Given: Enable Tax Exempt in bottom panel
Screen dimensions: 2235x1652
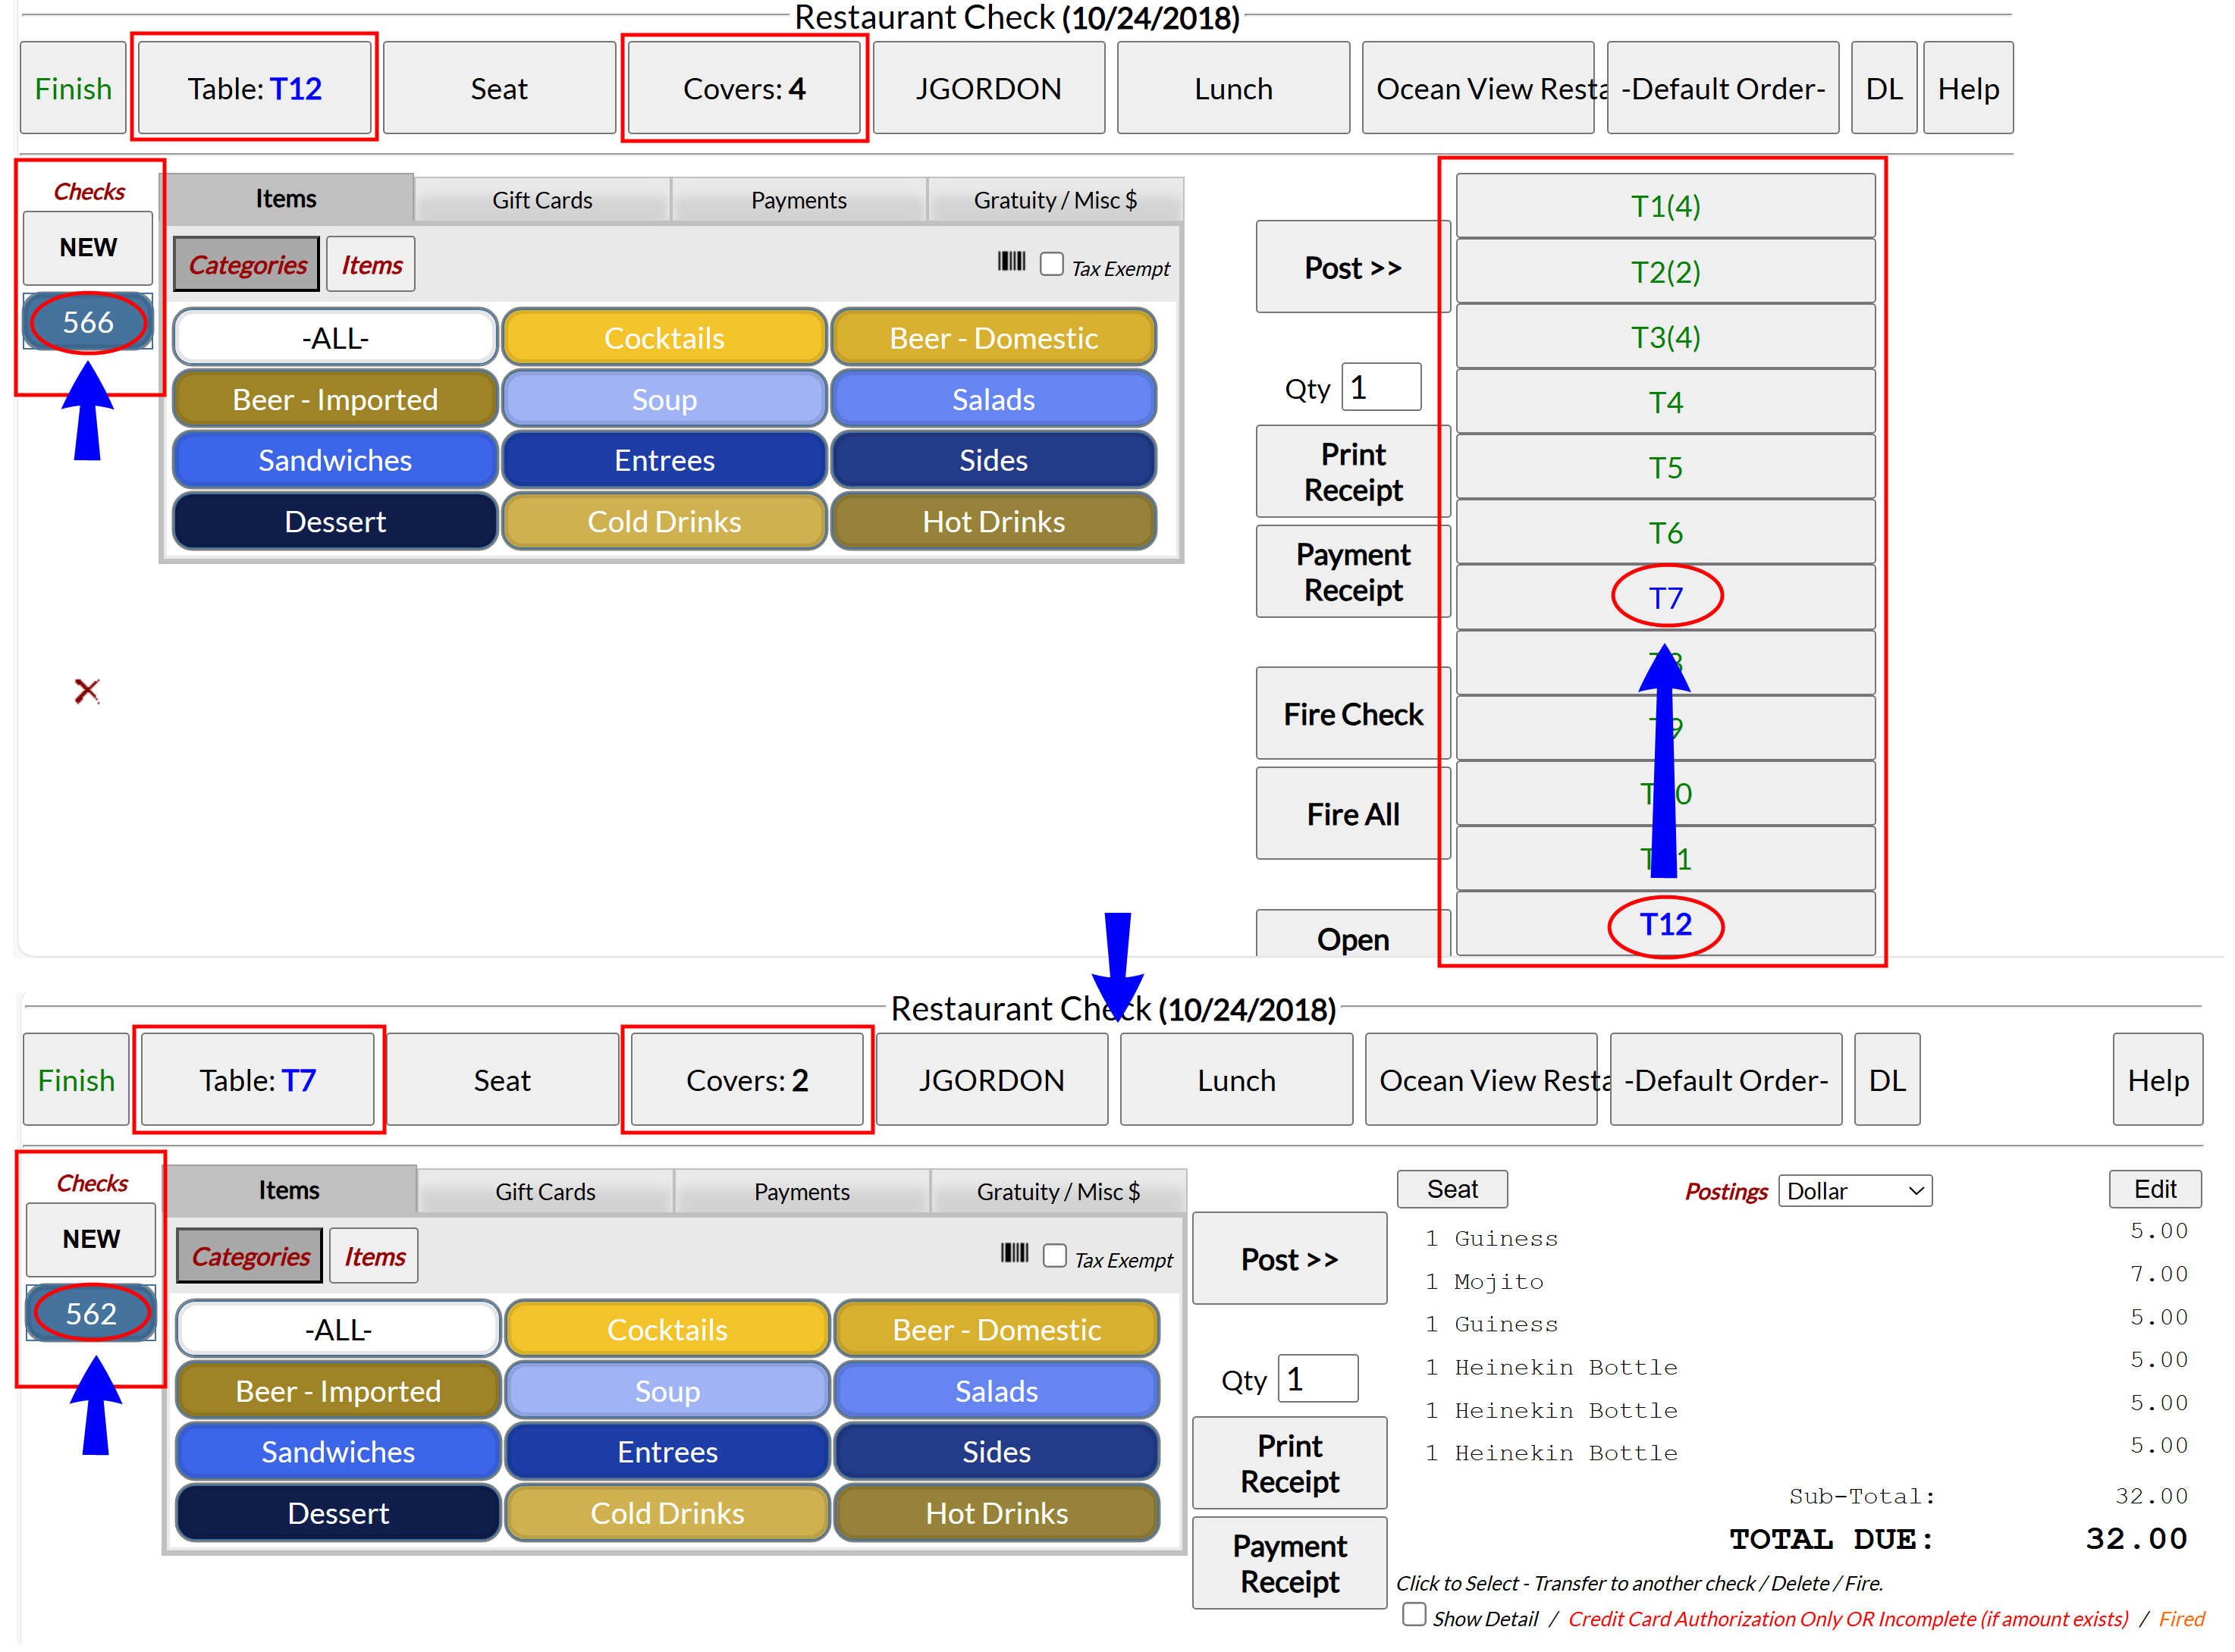Looking at the screenshot, I should (1054, 1256).
